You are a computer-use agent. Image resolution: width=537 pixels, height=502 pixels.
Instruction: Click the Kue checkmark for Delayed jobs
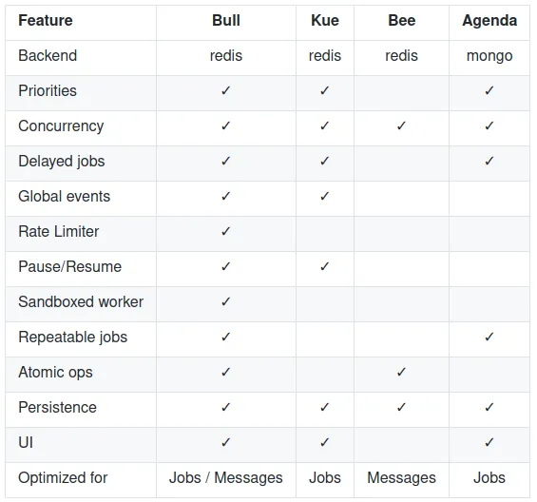pos(325,161)
